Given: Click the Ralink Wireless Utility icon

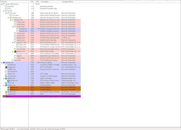Looking at the screenshot, I should coord(6,83).
